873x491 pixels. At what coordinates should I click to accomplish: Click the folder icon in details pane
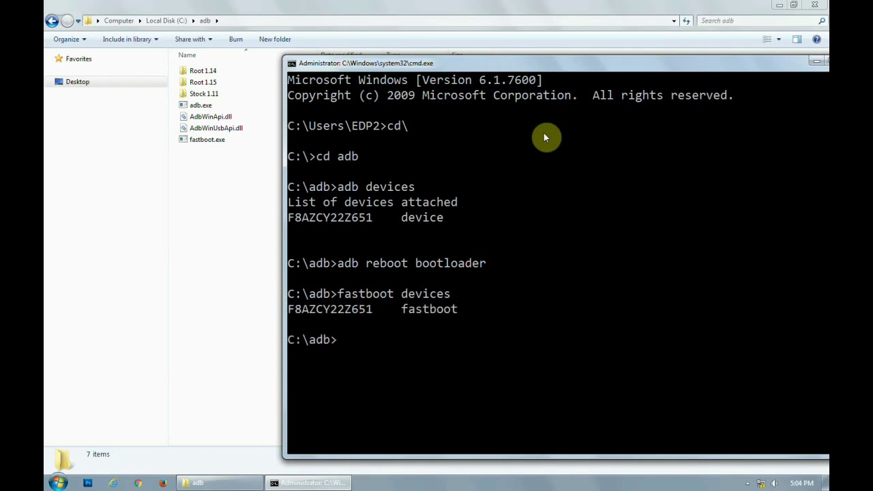tap(63, 460)
